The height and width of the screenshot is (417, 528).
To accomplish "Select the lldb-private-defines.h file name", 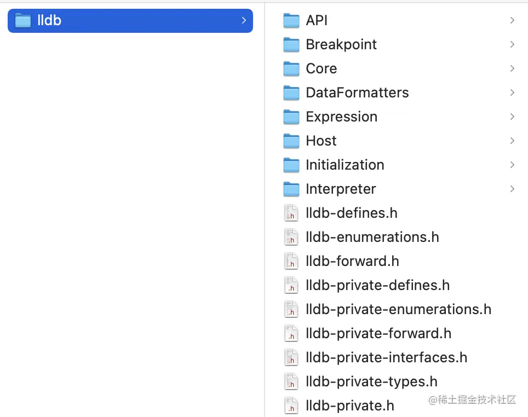I will tap(377, 285).
